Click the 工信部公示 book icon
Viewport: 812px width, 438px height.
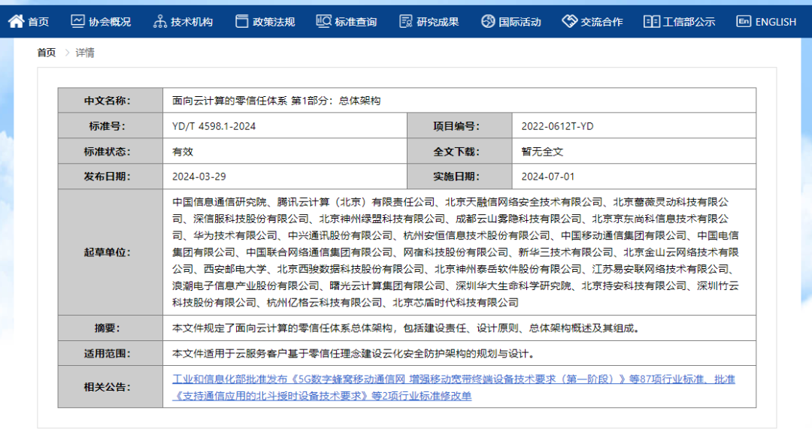(651, 21)
